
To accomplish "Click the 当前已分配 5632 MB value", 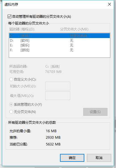I will [53, 144].
